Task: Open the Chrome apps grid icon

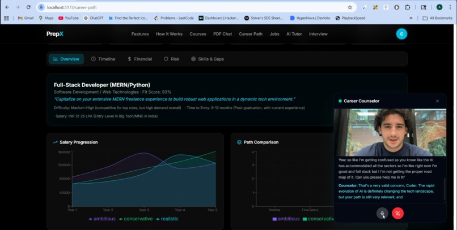Action: 6,18
